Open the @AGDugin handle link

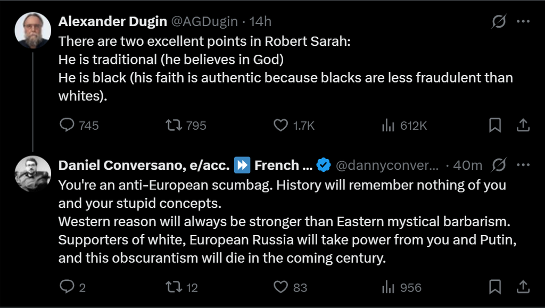(x=204, y=21)
